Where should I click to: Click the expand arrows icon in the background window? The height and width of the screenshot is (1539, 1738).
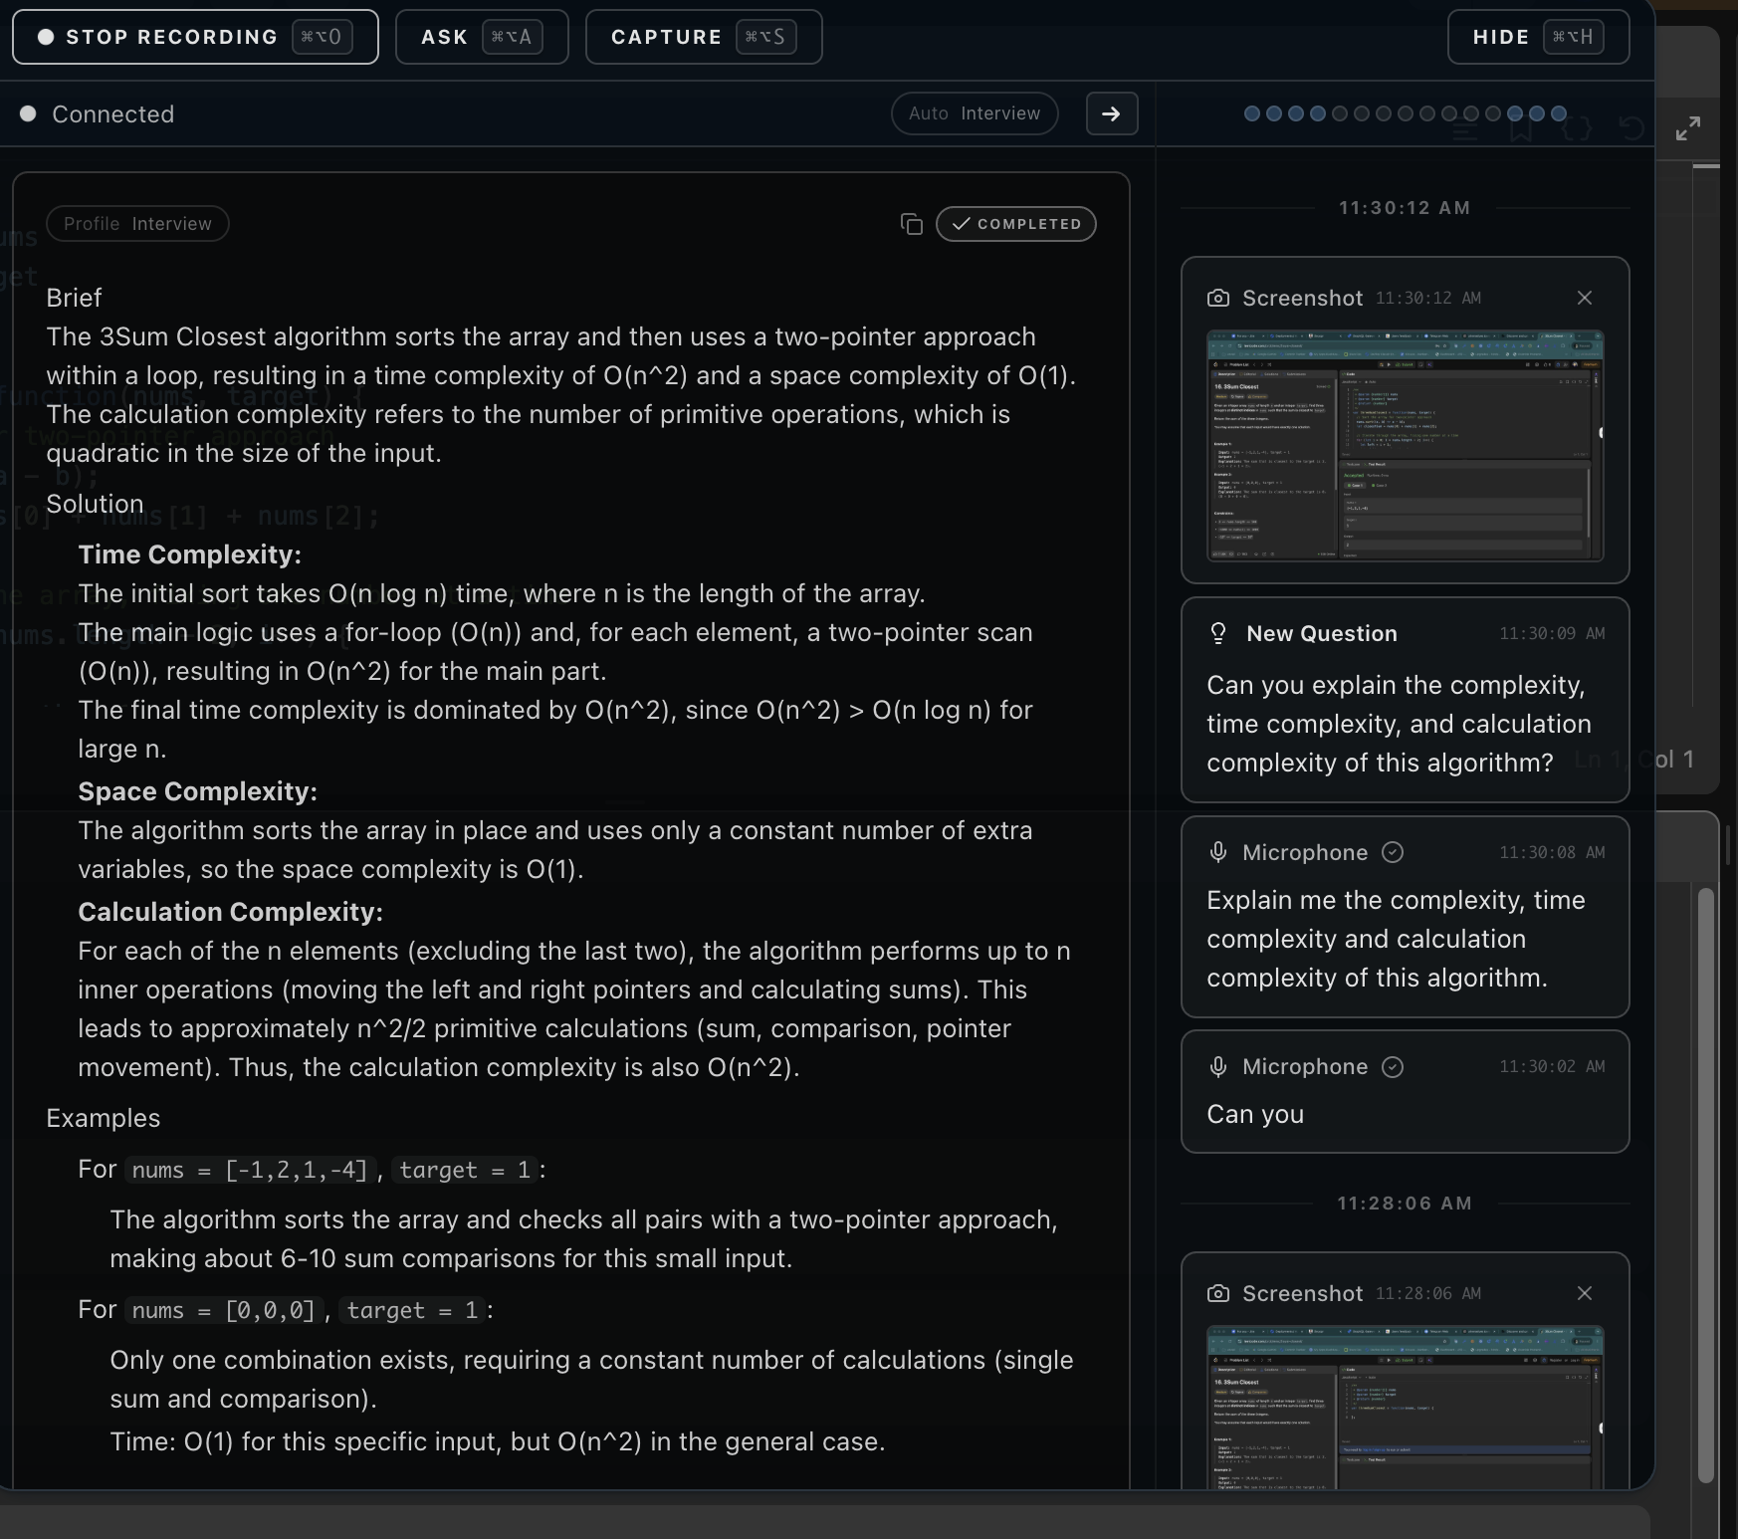coord(1688,128)
